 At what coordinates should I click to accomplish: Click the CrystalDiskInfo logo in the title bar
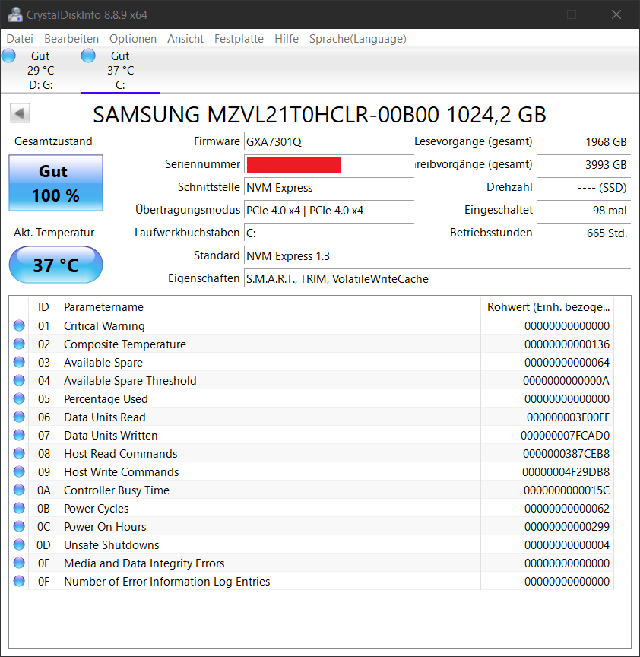click(15, 14)
